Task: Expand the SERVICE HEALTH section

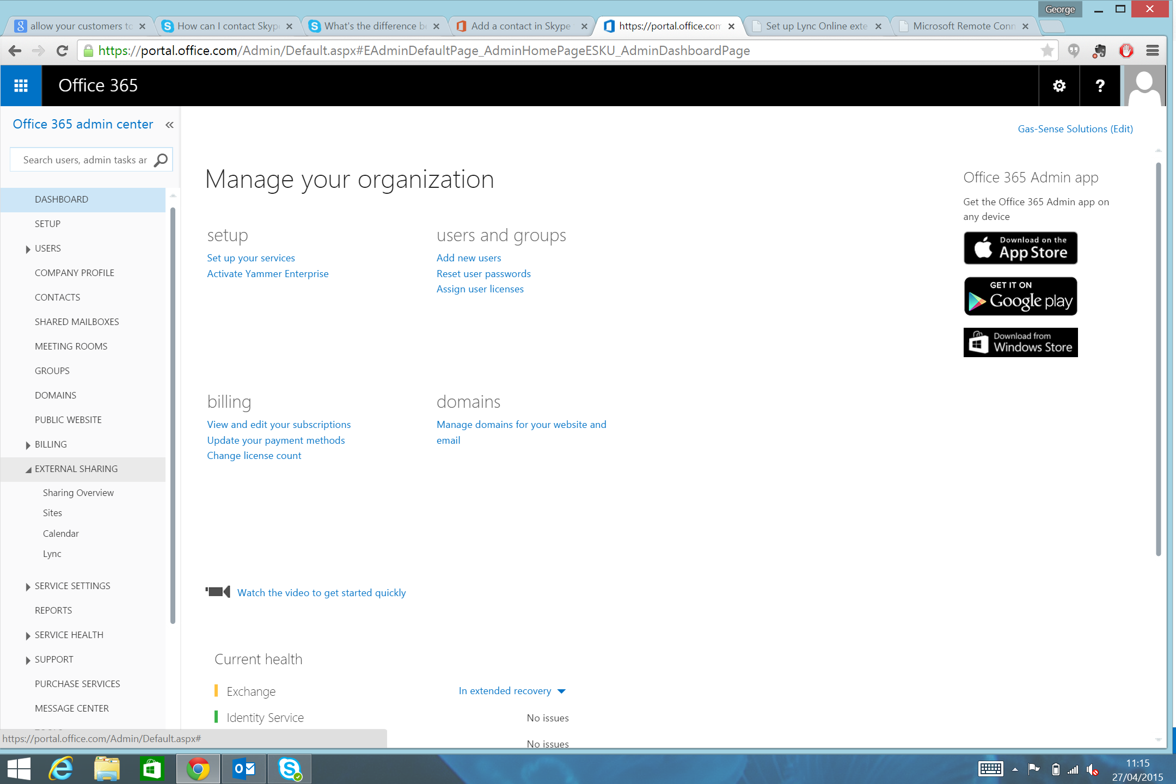Action: [x=28, y=635]
